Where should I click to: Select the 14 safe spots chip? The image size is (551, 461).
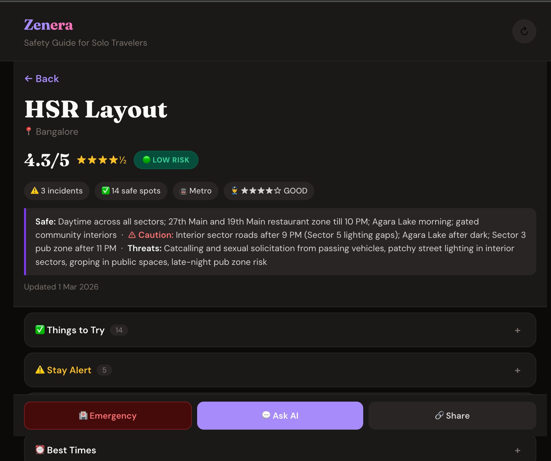coord(131,191)
